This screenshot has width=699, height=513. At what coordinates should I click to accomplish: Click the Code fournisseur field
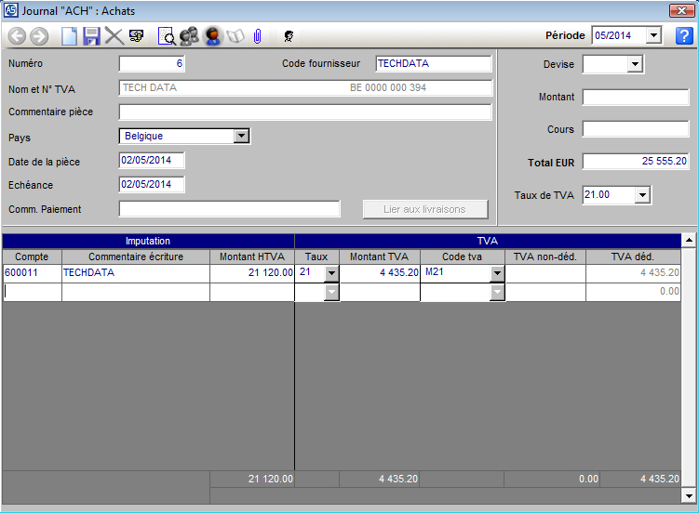click(x=433, y=64)
